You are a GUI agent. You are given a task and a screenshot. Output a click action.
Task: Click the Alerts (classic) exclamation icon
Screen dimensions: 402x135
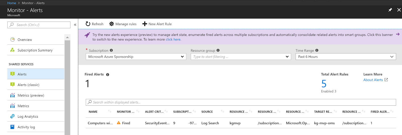point(12,85)
